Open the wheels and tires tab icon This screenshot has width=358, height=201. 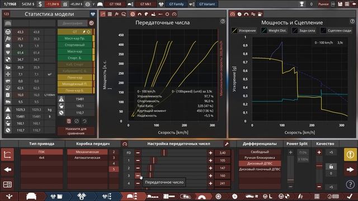coord(218,196)
